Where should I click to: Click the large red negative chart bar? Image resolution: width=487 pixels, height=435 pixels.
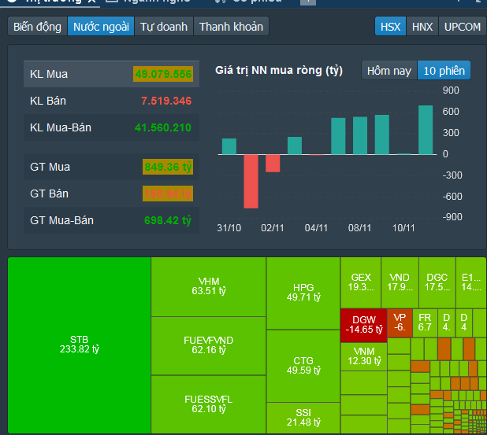pos(251,181)
